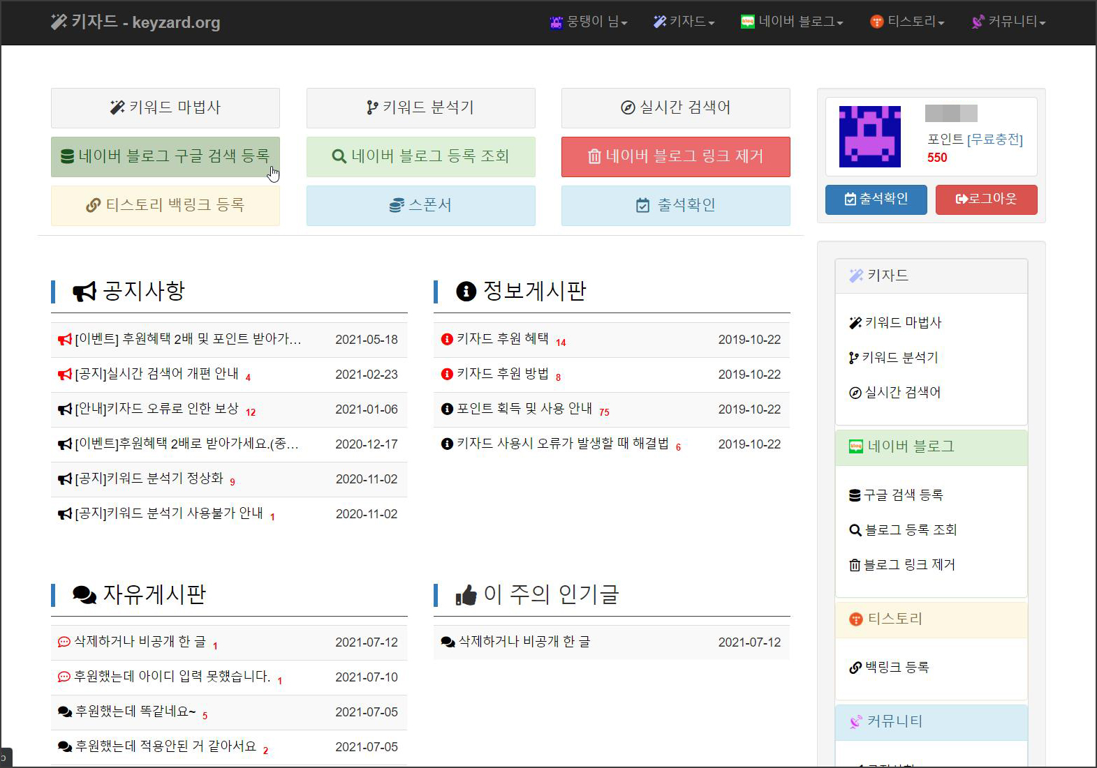Click the logout arrow icon in 로그아웃 button
1097x768 pixels.
coord(962,199)
